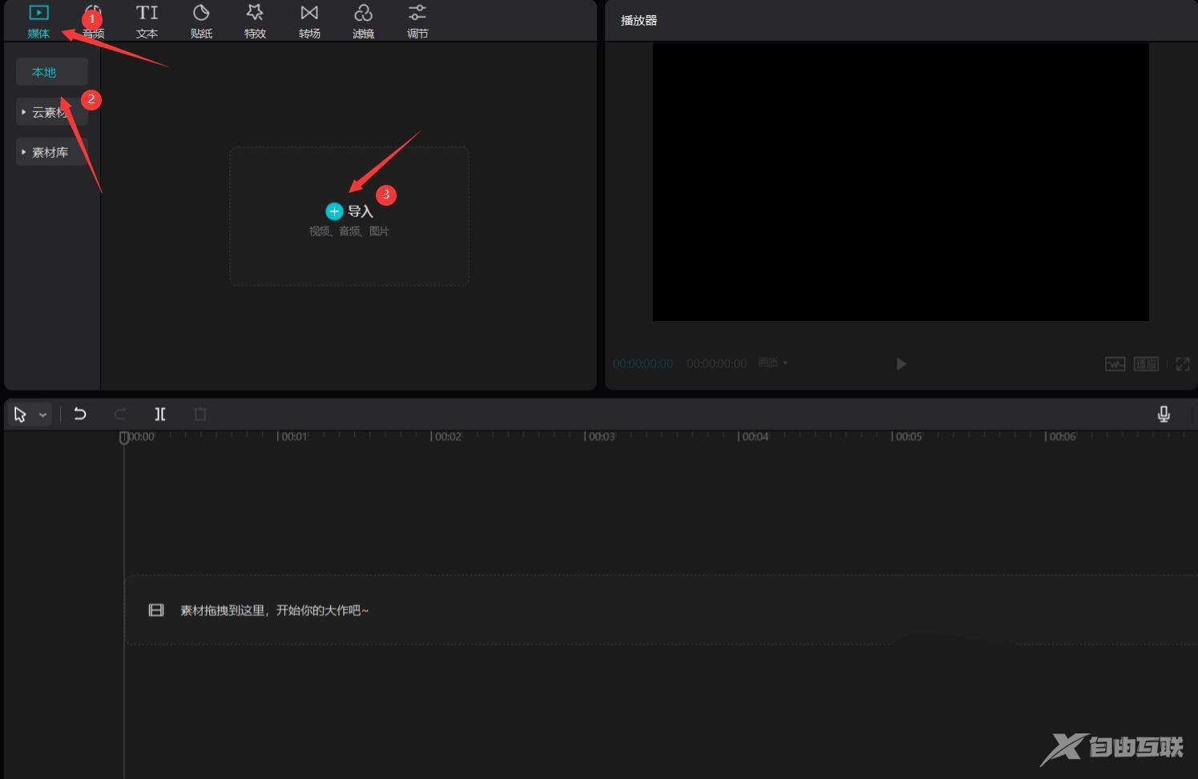Screen dimensions: 1198x779
Task: Toggle the waveform scope icon in player
Action: tap(1115, 364)
